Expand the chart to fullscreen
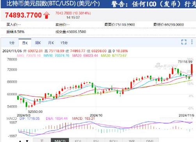The width and height of the screenshot is (196, 142). (184, 42)
